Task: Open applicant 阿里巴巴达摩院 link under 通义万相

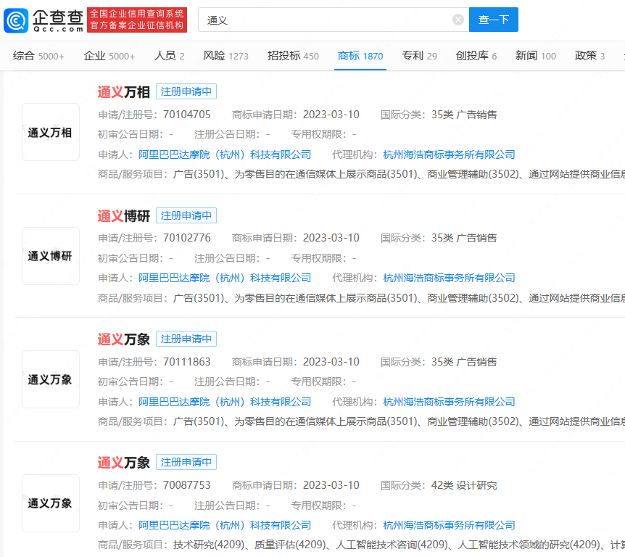Action: point(225,154)
